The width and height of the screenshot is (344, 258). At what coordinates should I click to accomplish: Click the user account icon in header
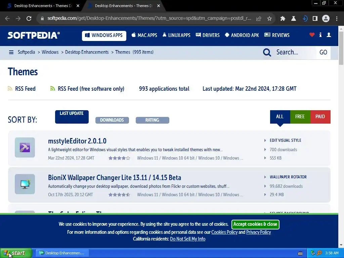pyautogui.click(x=329, y=35)
